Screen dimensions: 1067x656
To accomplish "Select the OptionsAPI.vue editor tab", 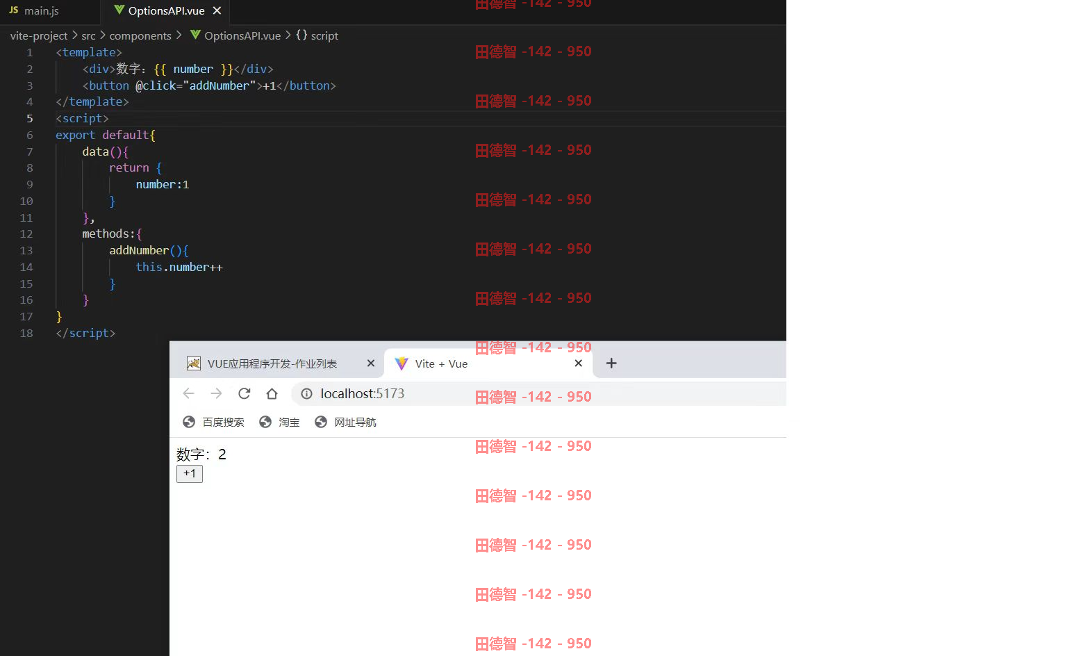I will point(166,11).
